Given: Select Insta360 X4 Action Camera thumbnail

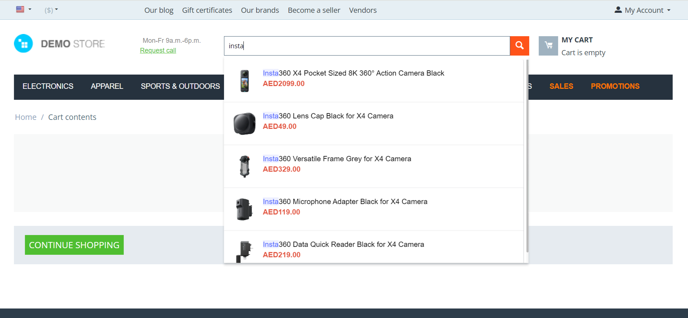Looking at the screenshot, I should pyautogui.click(x=244, y=81).
